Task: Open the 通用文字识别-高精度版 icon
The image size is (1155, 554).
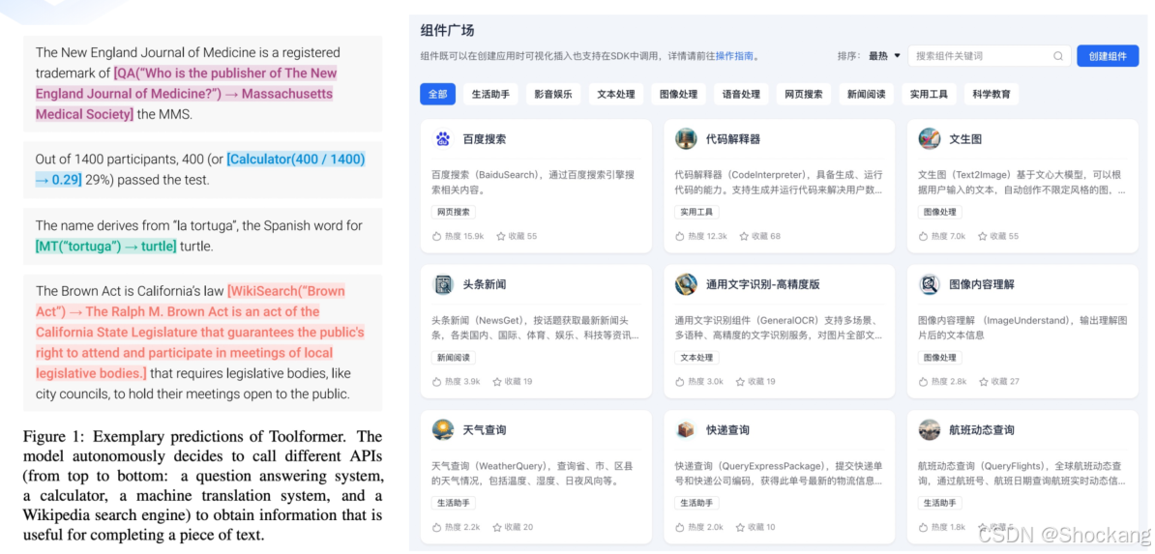Action: click(x=686, y=284)
